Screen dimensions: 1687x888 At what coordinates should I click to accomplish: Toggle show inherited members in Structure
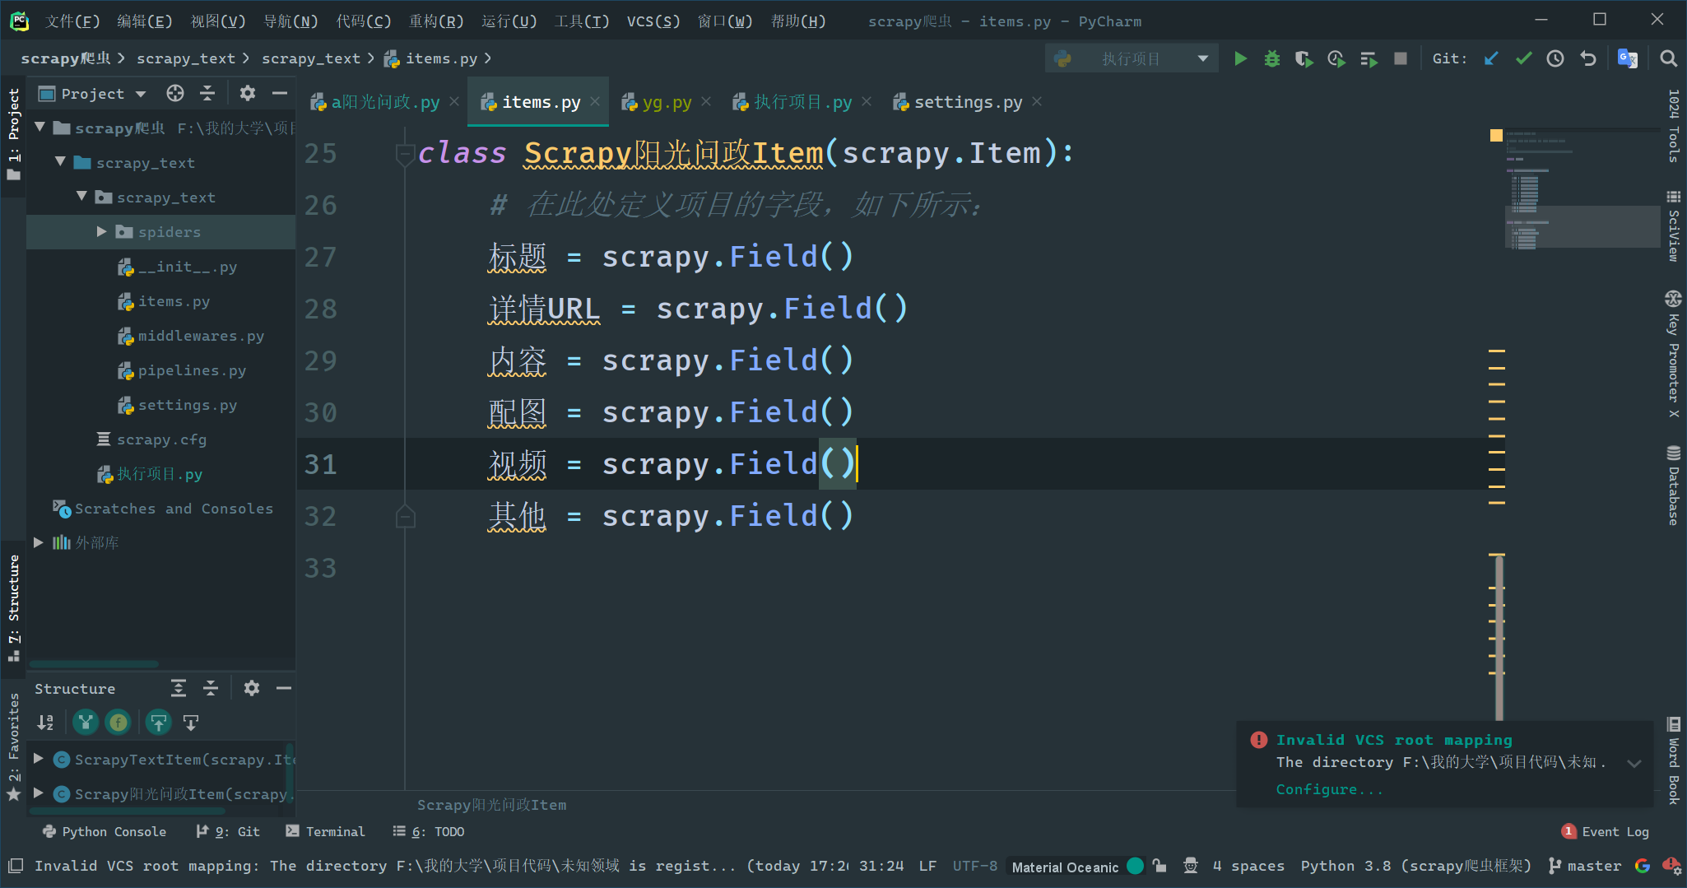click(86, 723)
